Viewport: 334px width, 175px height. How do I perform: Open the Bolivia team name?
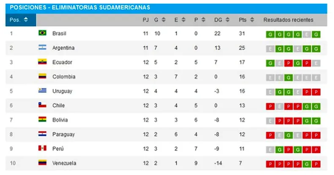60,120
